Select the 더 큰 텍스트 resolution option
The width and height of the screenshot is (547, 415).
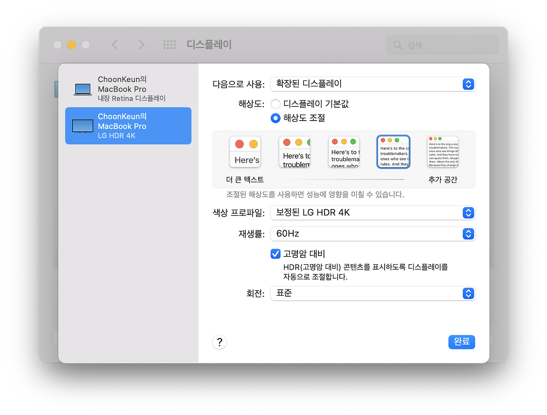(x=245, y=152)
